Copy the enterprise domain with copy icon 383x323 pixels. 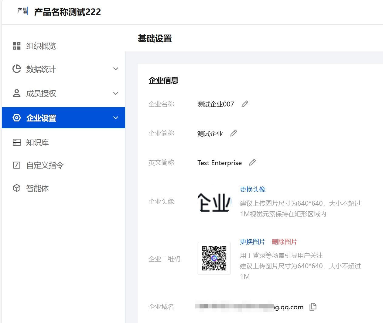[313, 307]
